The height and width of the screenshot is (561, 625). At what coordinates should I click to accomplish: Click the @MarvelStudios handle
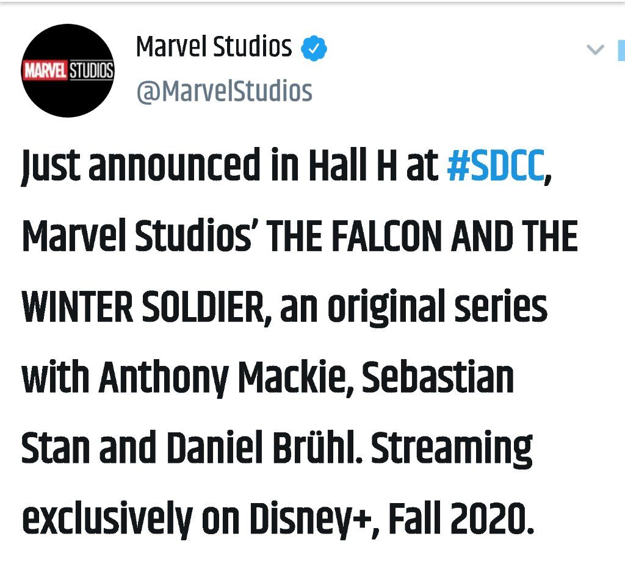(x=224, y=91)
